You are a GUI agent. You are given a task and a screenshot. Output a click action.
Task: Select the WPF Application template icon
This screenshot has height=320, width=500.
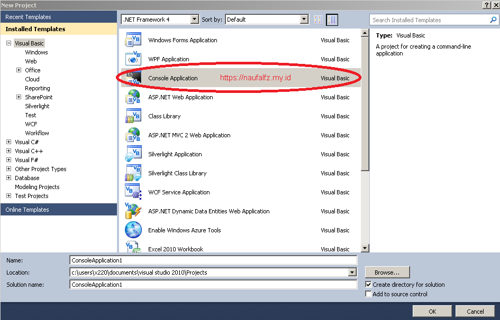tap(133, 59)
